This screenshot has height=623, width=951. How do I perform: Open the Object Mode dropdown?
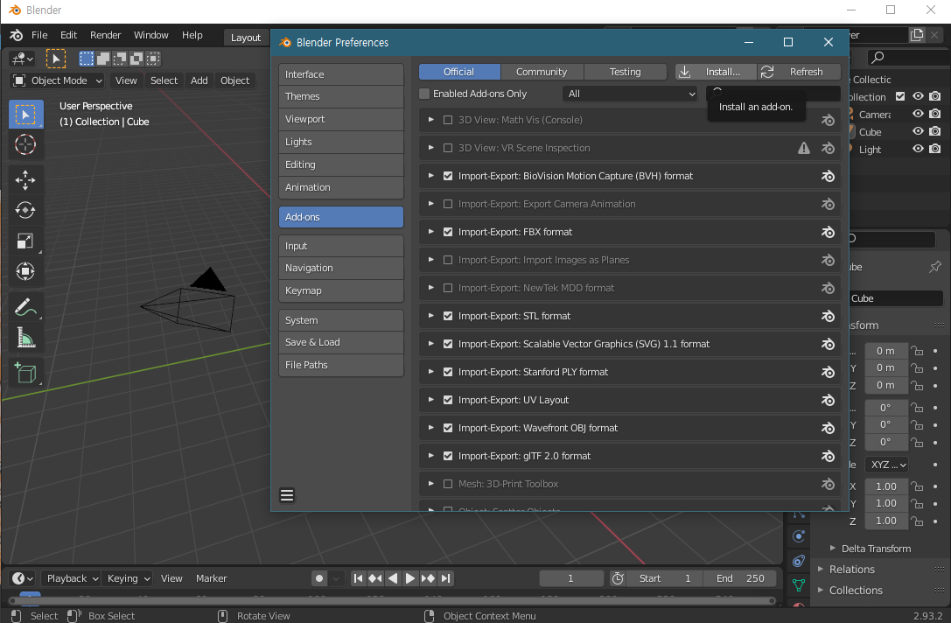(58, 80)
